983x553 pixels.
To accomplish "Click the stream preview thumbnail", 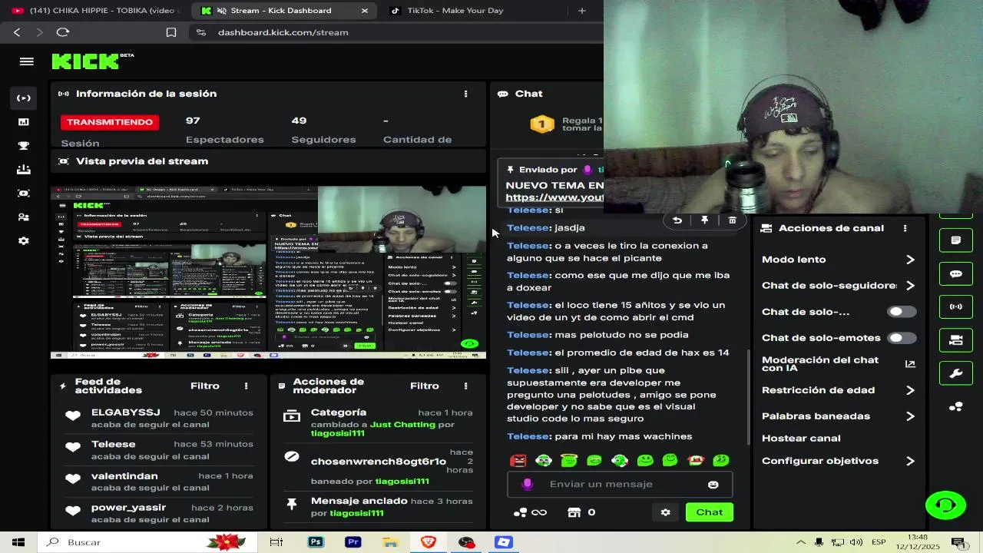I will point(268,273).
